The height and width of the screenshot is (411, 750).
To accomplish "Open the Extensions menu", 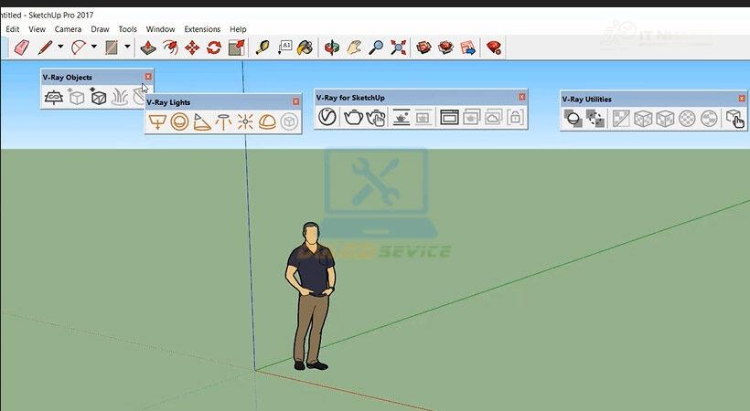I will [x=202, y=29].
